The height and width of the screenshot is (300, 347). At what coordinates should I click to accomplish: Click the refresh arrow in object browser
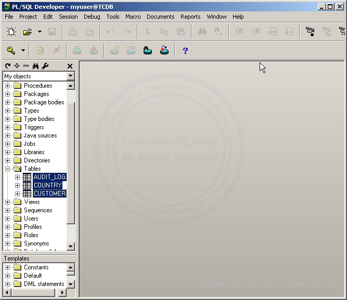pos(7,66)
